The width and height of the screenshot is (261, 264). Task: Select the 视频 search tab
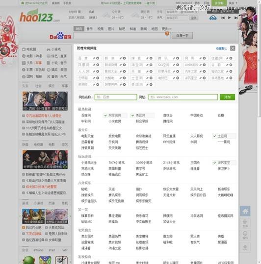click(100, 29)
